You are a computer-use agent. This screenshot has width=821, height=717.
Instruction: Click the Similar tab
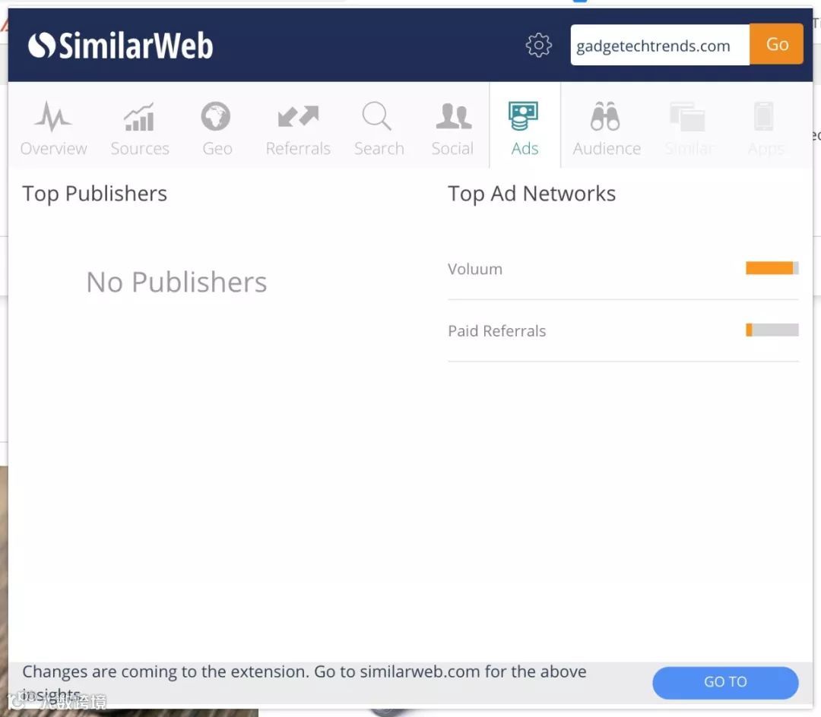click(689, 128)
